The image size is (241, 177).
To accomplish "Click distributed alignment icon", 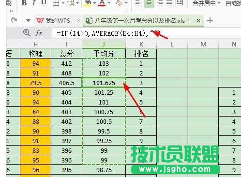I will pyautogui.click(x=179, y=3).
